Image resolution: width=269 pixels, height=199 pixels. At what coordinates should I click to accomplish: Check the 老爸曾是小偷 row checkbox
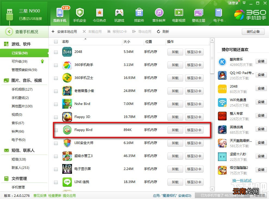pyautogui.click(x=56, y=91)
